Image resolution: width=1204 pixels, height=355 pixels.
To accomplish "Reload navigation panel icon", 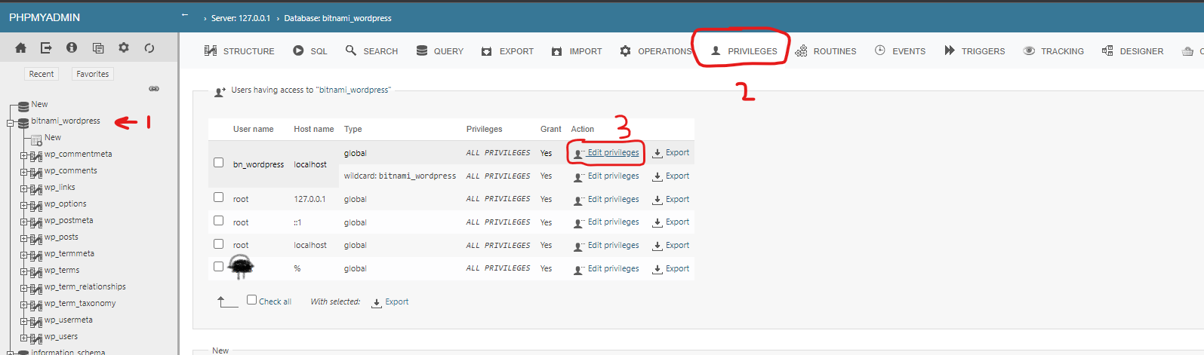I will (149, 47).
